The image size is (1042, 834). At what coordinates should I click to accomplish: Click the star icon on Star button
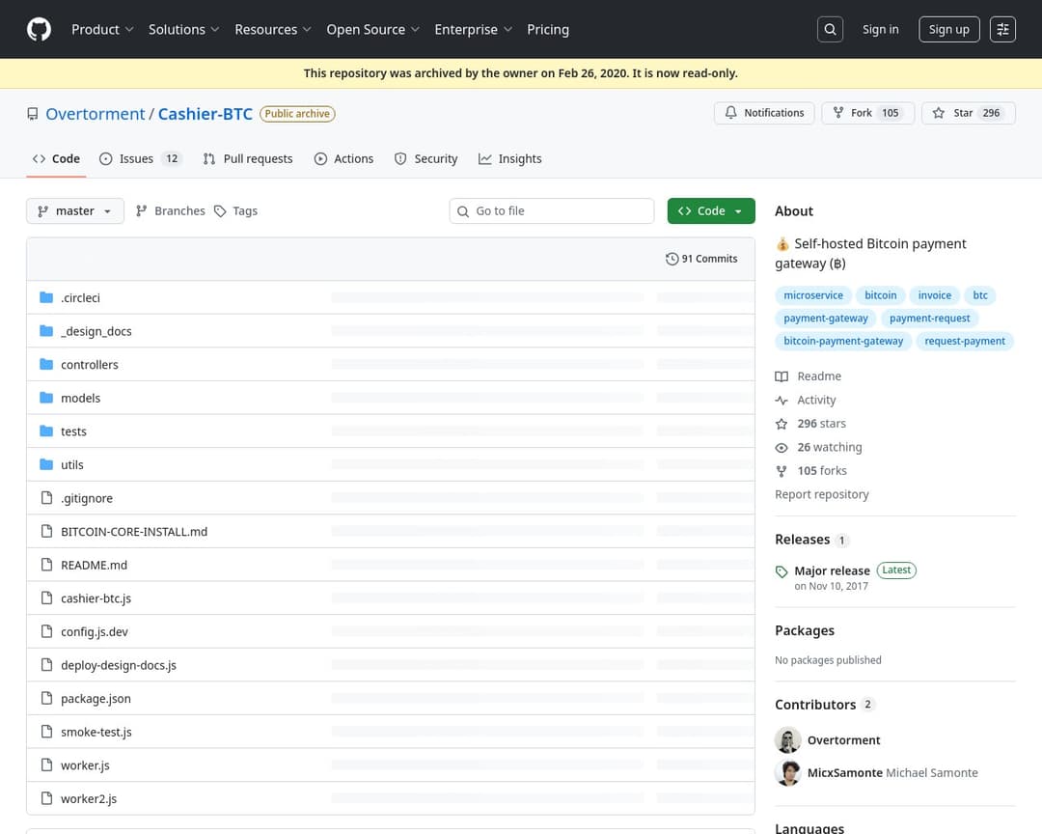point(939,113)
